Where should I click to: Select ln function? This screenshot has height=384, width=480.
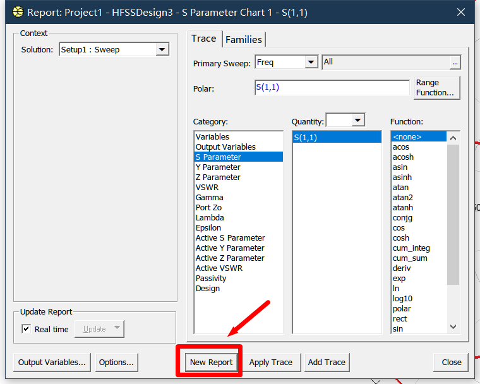pos(419,288)
